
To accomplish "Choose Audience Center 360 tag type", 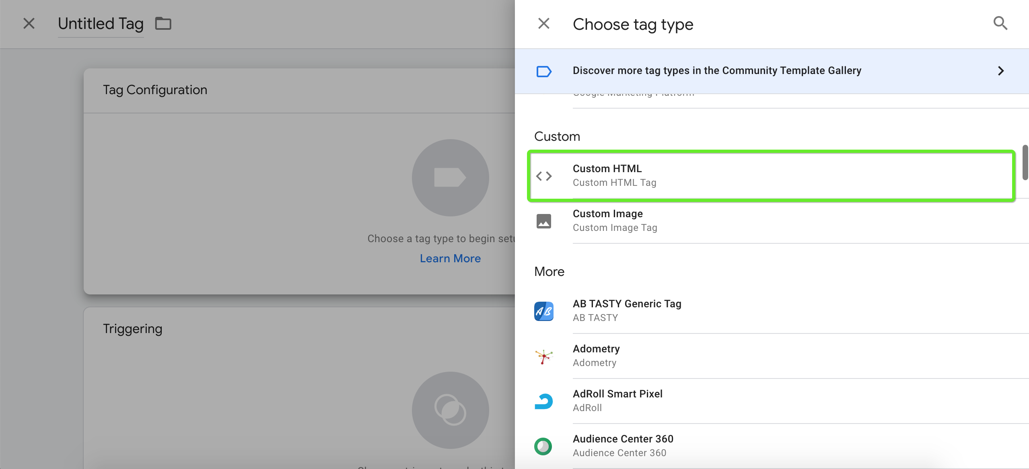I will (772, 446).
